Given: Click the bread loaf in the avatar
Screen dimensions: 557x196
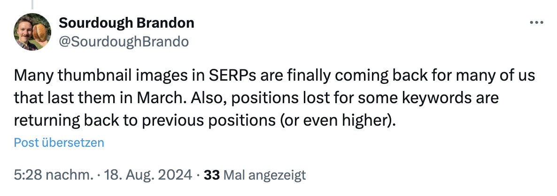Looking at the screenshot, I should [40, 33].
